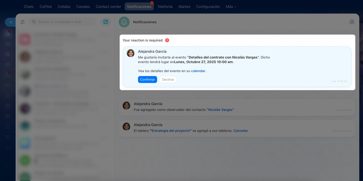Close the messenger with the X button
The width and height of the screenshot is (363, 181).
tap(11, 22)
